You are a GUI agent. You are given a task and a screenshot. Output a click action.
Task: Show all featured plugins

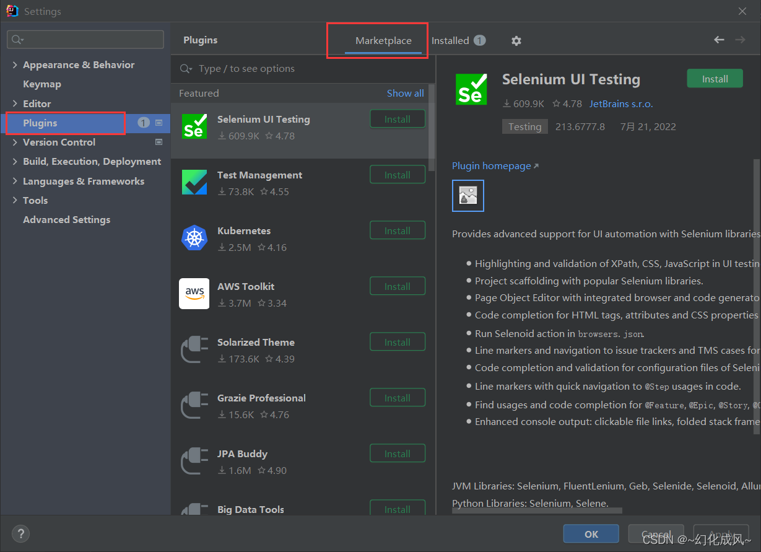(406, 93)
